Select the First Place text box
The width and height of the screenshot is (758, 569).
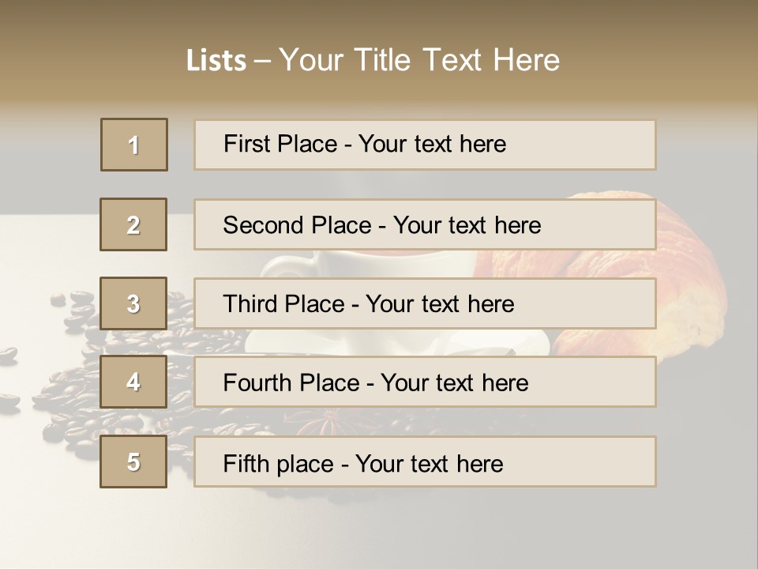tap(425, 145)
